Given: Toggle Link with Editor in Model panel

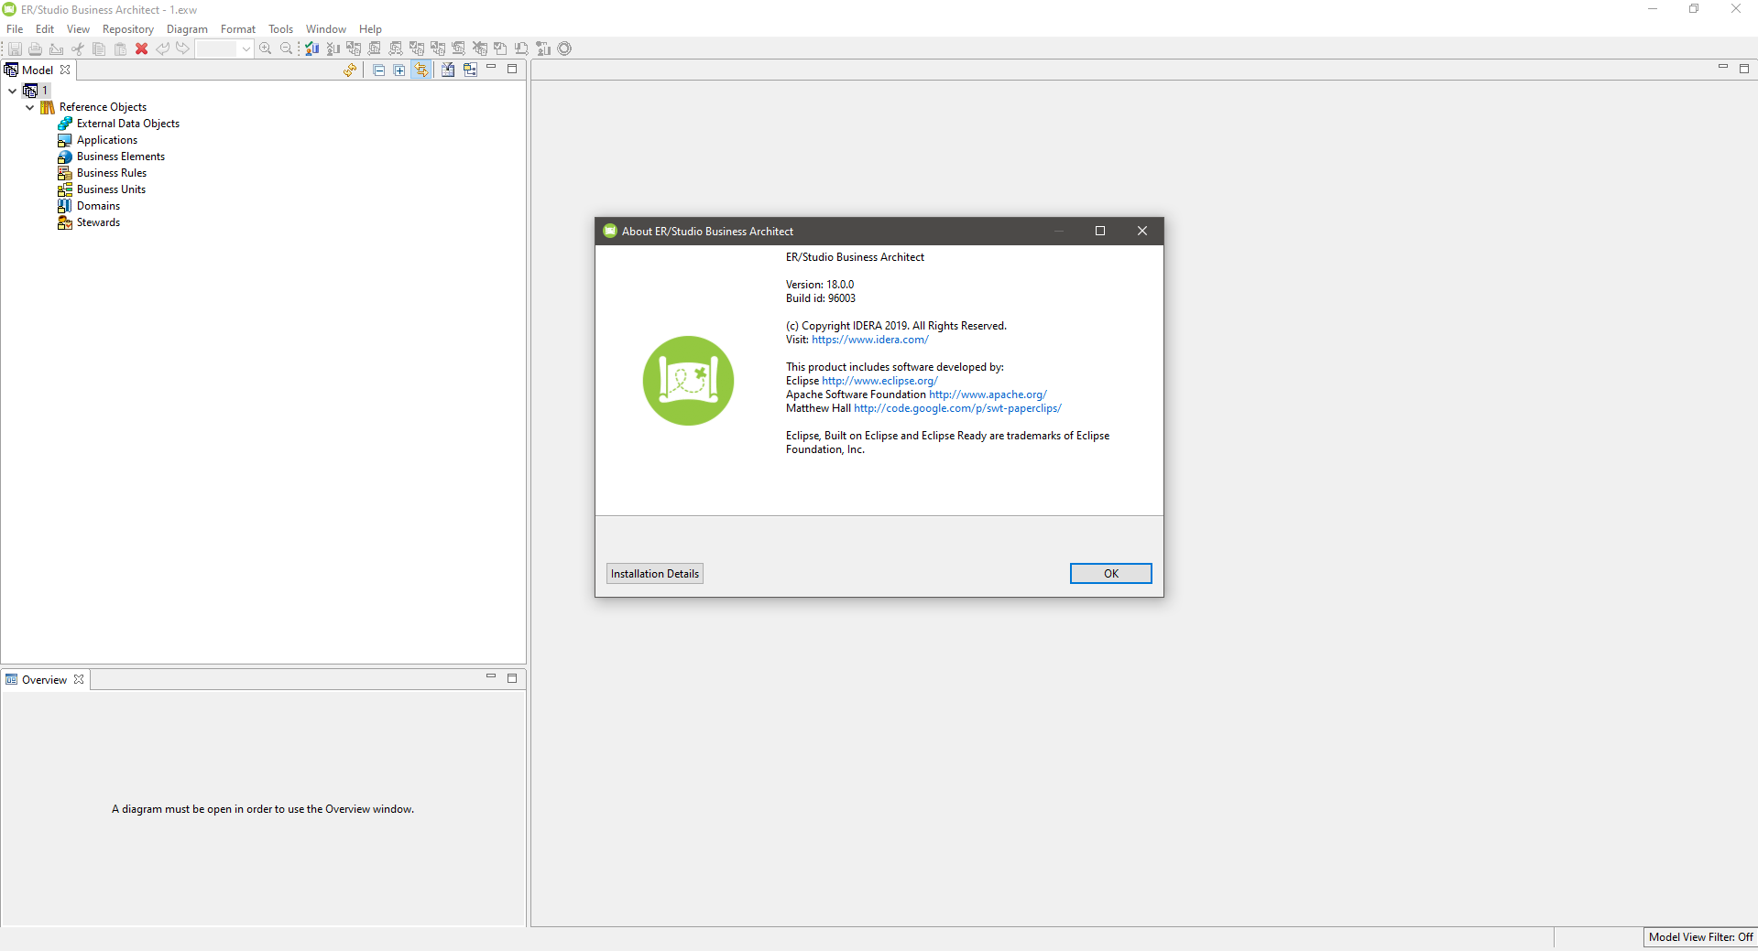Looking at the screenshot, I should (421, 70).
